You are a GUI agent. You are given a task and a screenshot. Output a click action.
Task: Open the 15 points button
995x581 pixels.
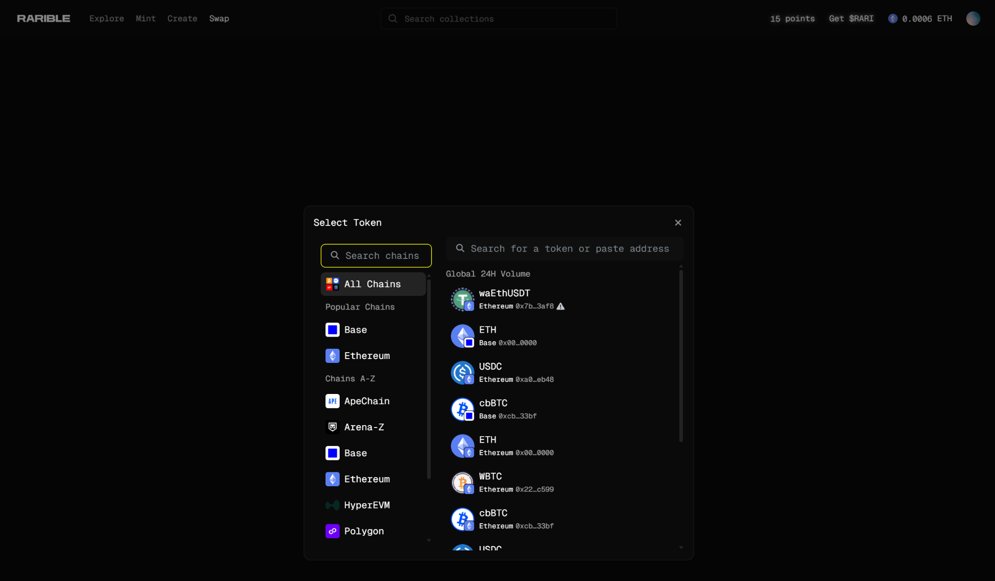pyautogui.click(x=792, y=18)
